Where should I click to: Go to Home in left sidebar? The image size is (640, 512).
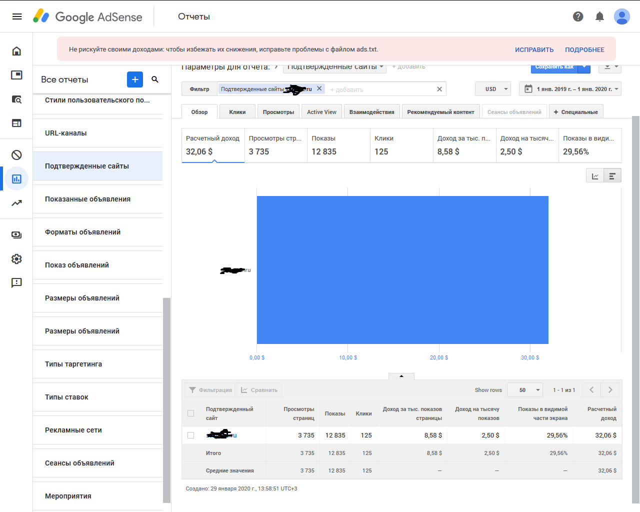click(16, 51)
